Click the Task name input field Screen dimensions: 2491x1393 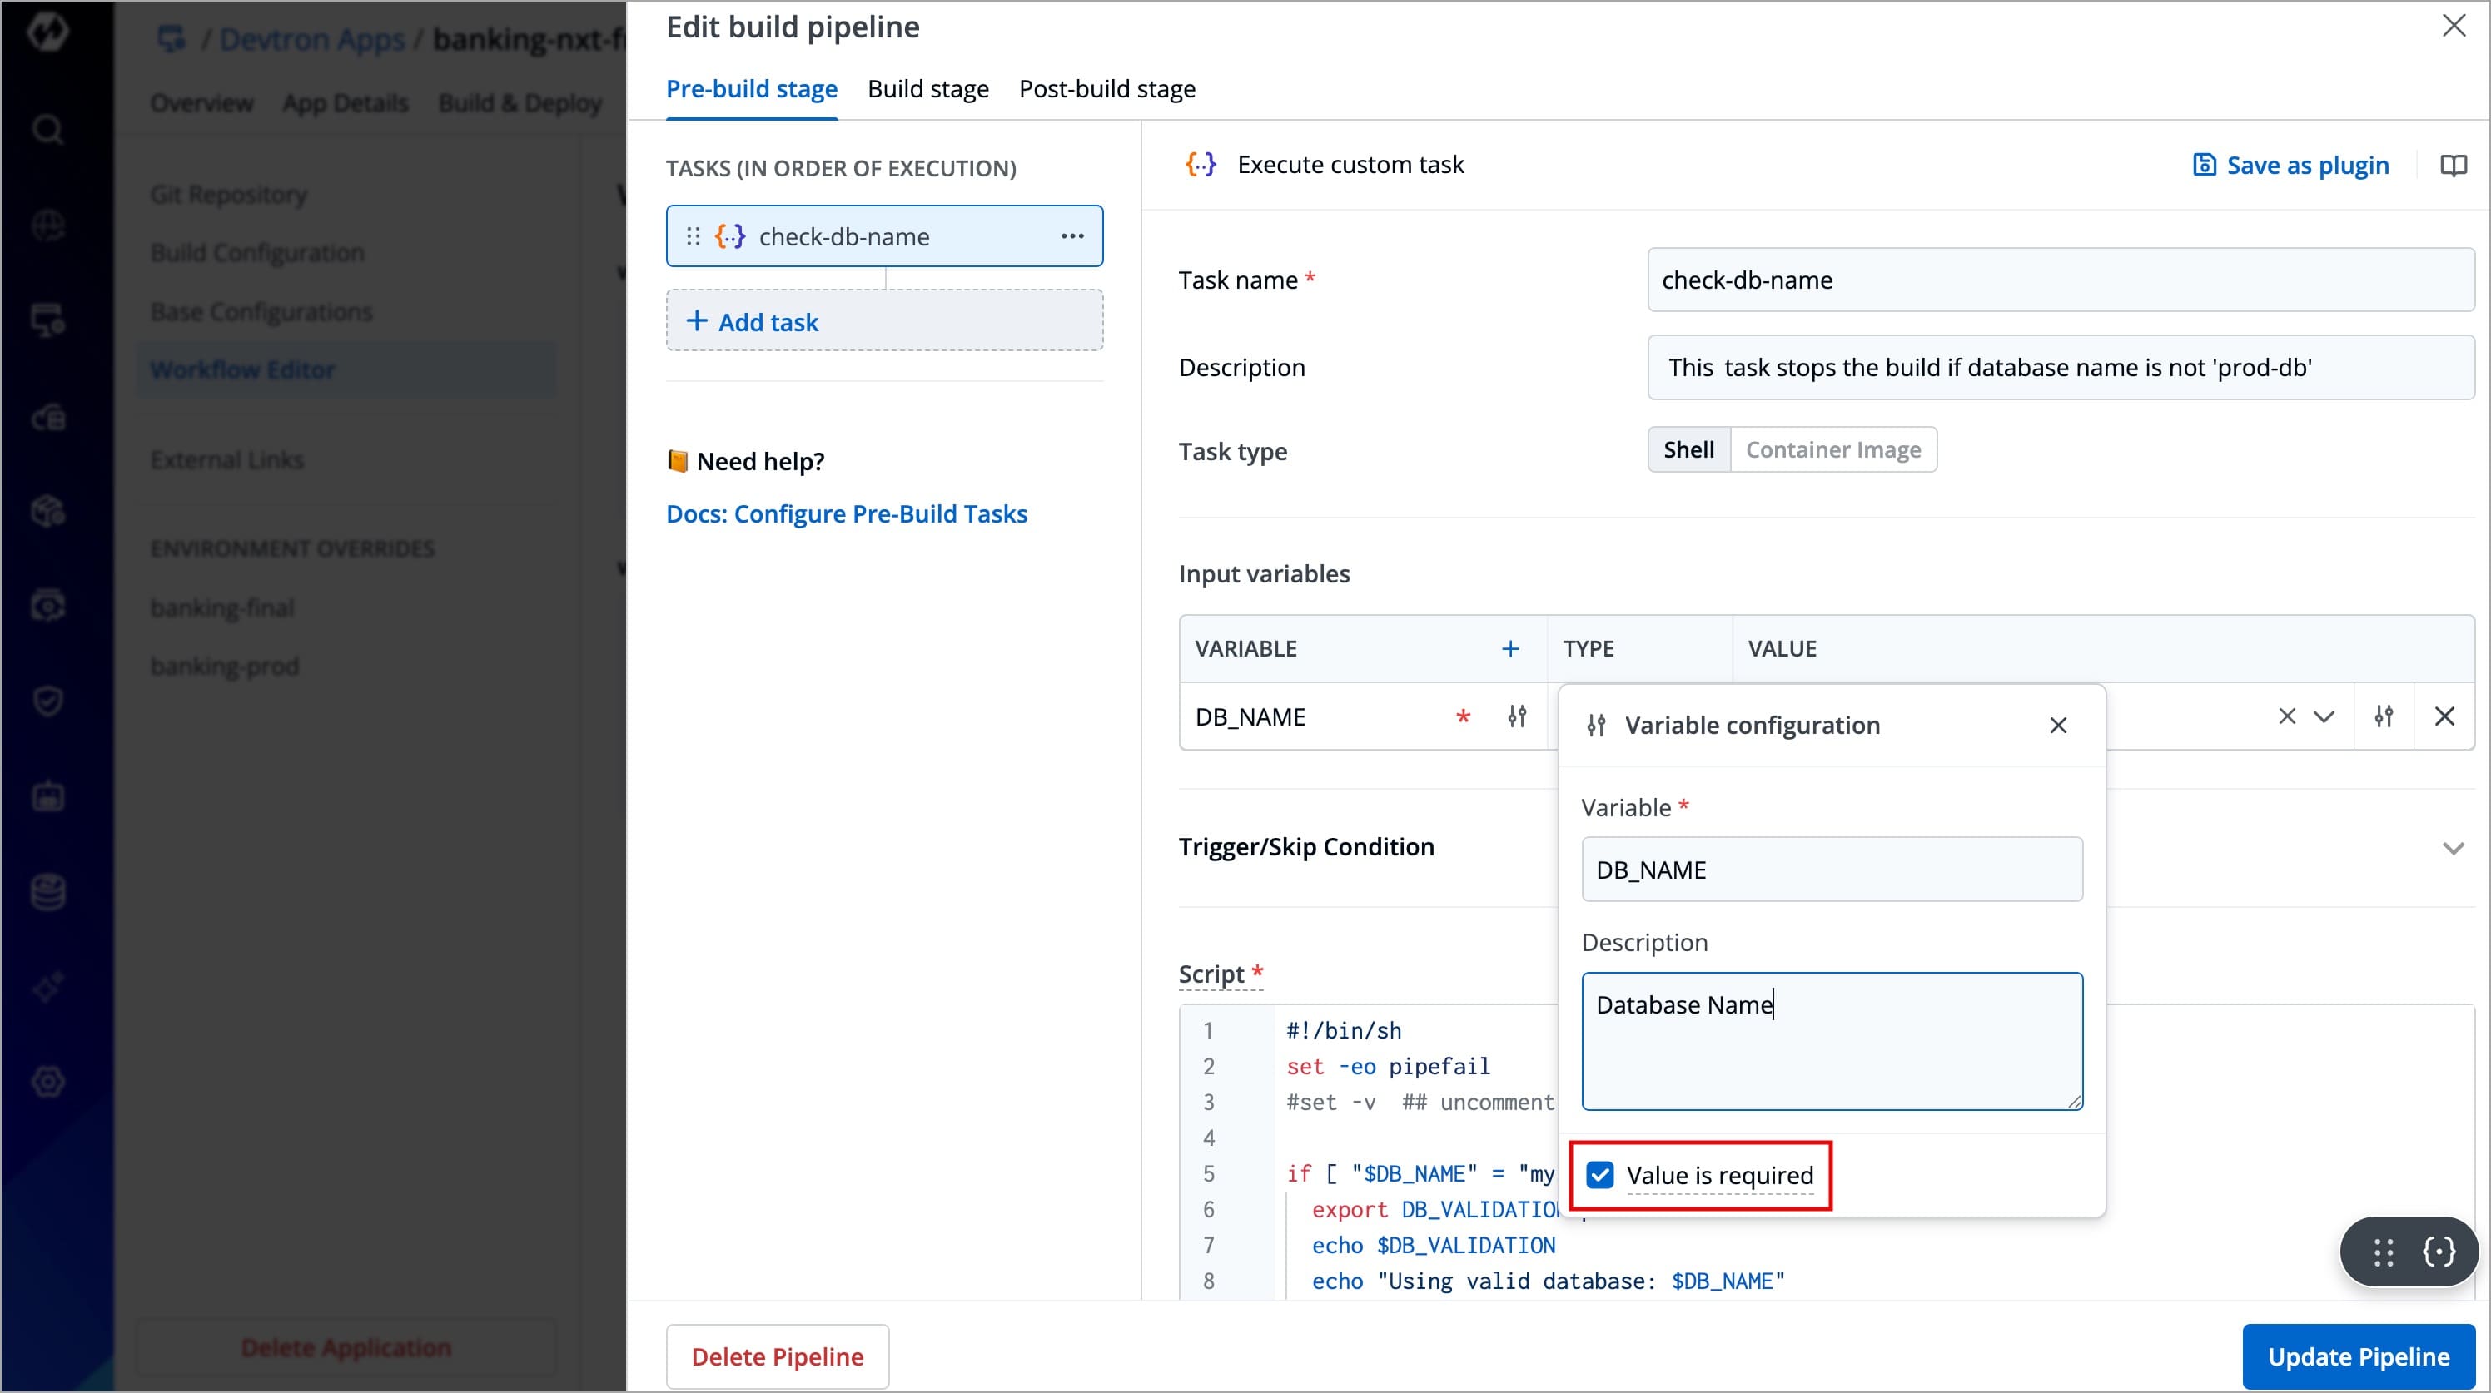coord(2060,280)
